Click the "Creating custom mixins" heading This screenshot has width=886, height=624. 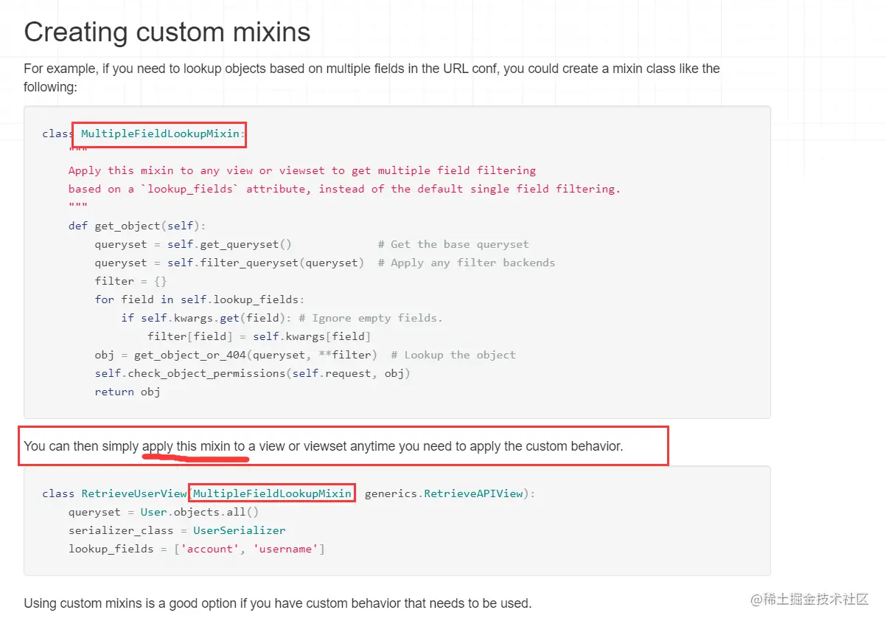(x=167, y=32)
